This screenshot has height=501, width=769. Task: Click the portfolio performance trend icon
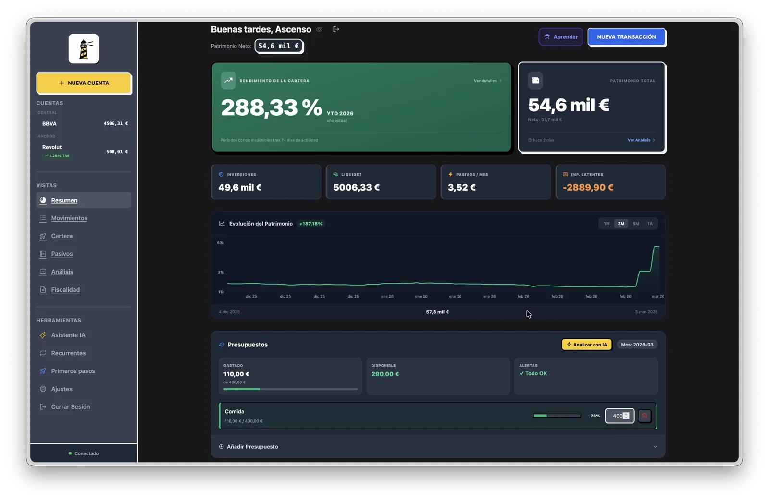228,80
